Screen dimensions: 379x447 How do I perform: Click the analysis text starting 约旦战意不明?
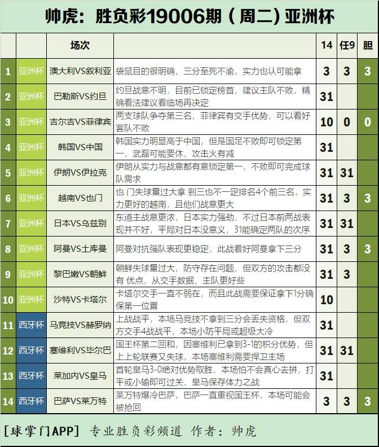[213, 97]
